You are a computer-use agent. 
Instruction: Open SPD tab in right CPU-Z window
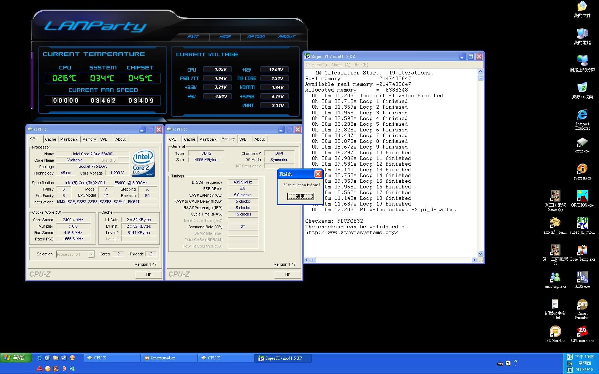[x=243, y=139]
